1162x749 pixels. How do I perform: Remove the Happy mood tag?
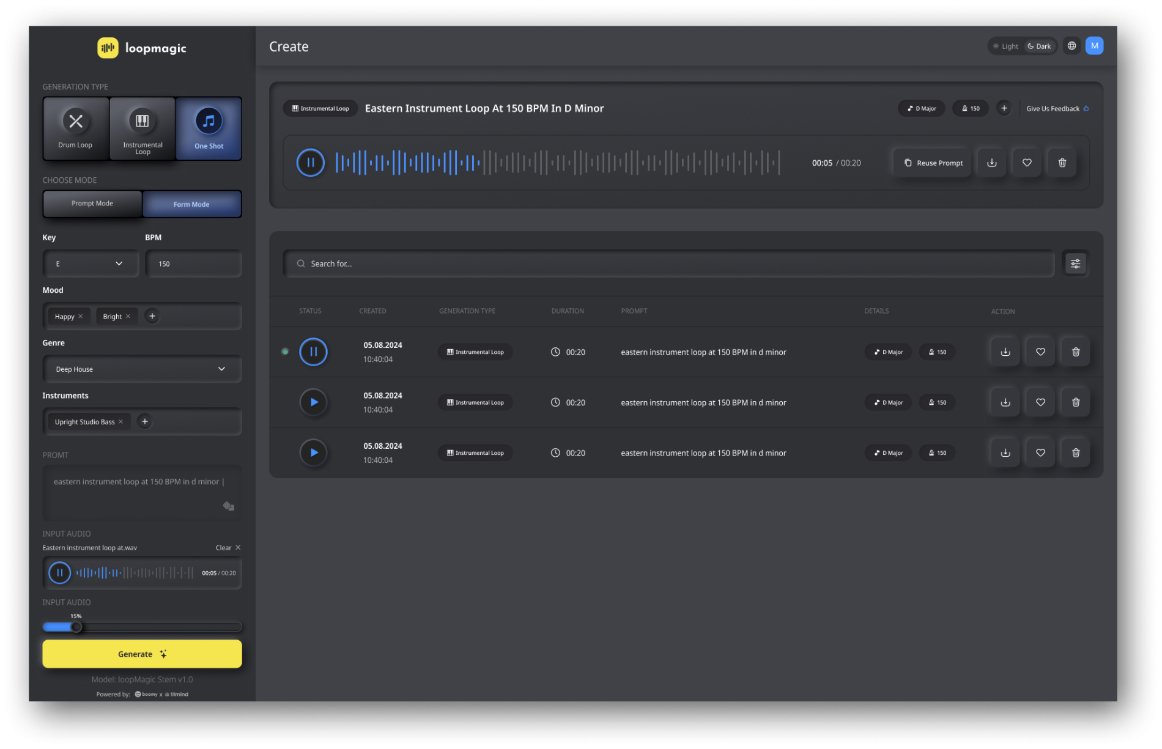pos(81,316)
